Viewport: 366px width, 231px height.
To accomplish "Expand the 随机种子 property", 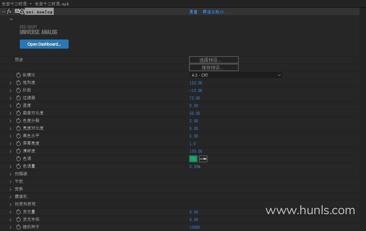I will (11, 227).
